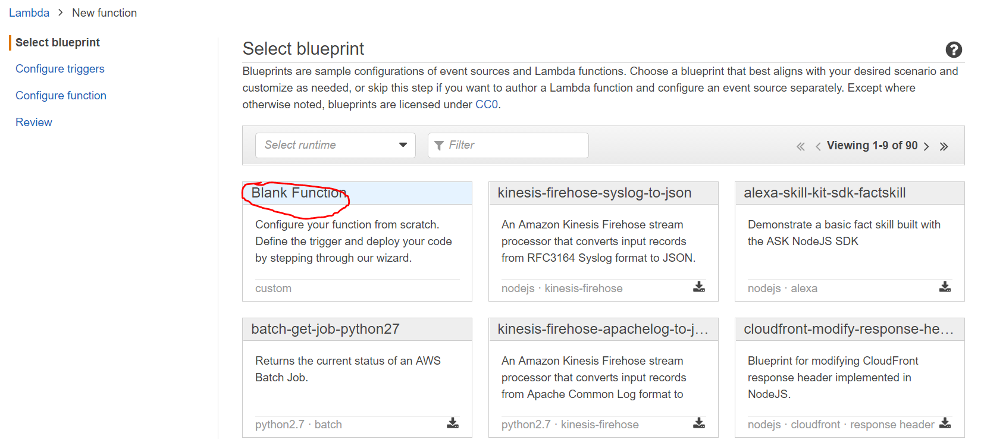Click the 'custom' tag on Blank Function
Viewport: 984px width, 439px height.
click(273, 289)
